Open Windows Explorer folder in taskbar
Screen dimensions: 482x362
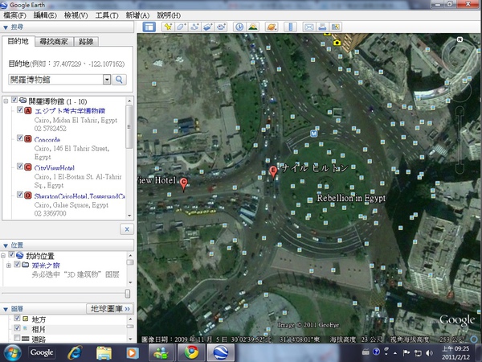[x=104, y=352]
